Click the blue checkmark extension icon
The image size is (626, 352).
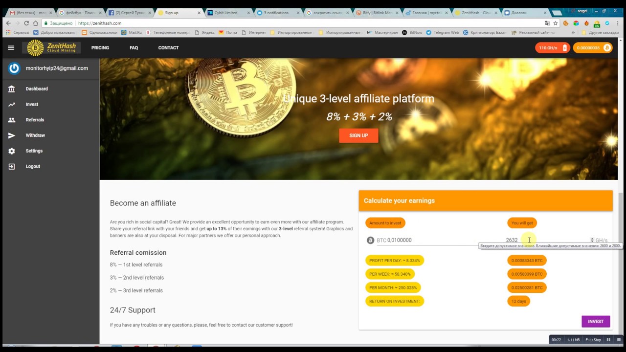[x=607, y=23]
